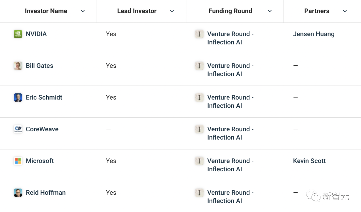The image size is (361, 212).
Task: Click Reid Hoffman's profile photo
Action: (x=18, y=193)
